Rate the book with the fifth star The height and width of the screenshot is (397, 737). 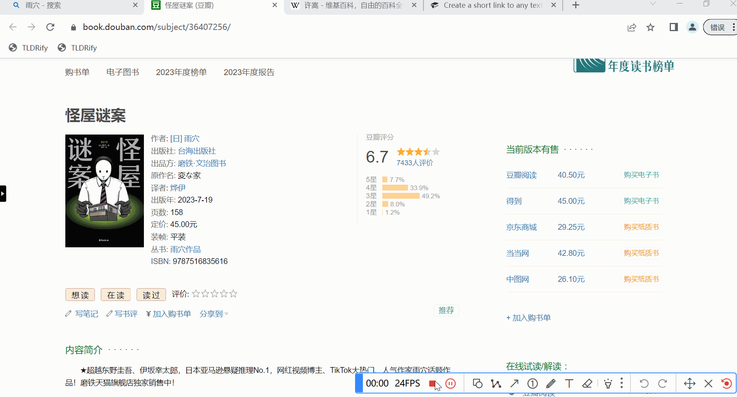point(233,294)
